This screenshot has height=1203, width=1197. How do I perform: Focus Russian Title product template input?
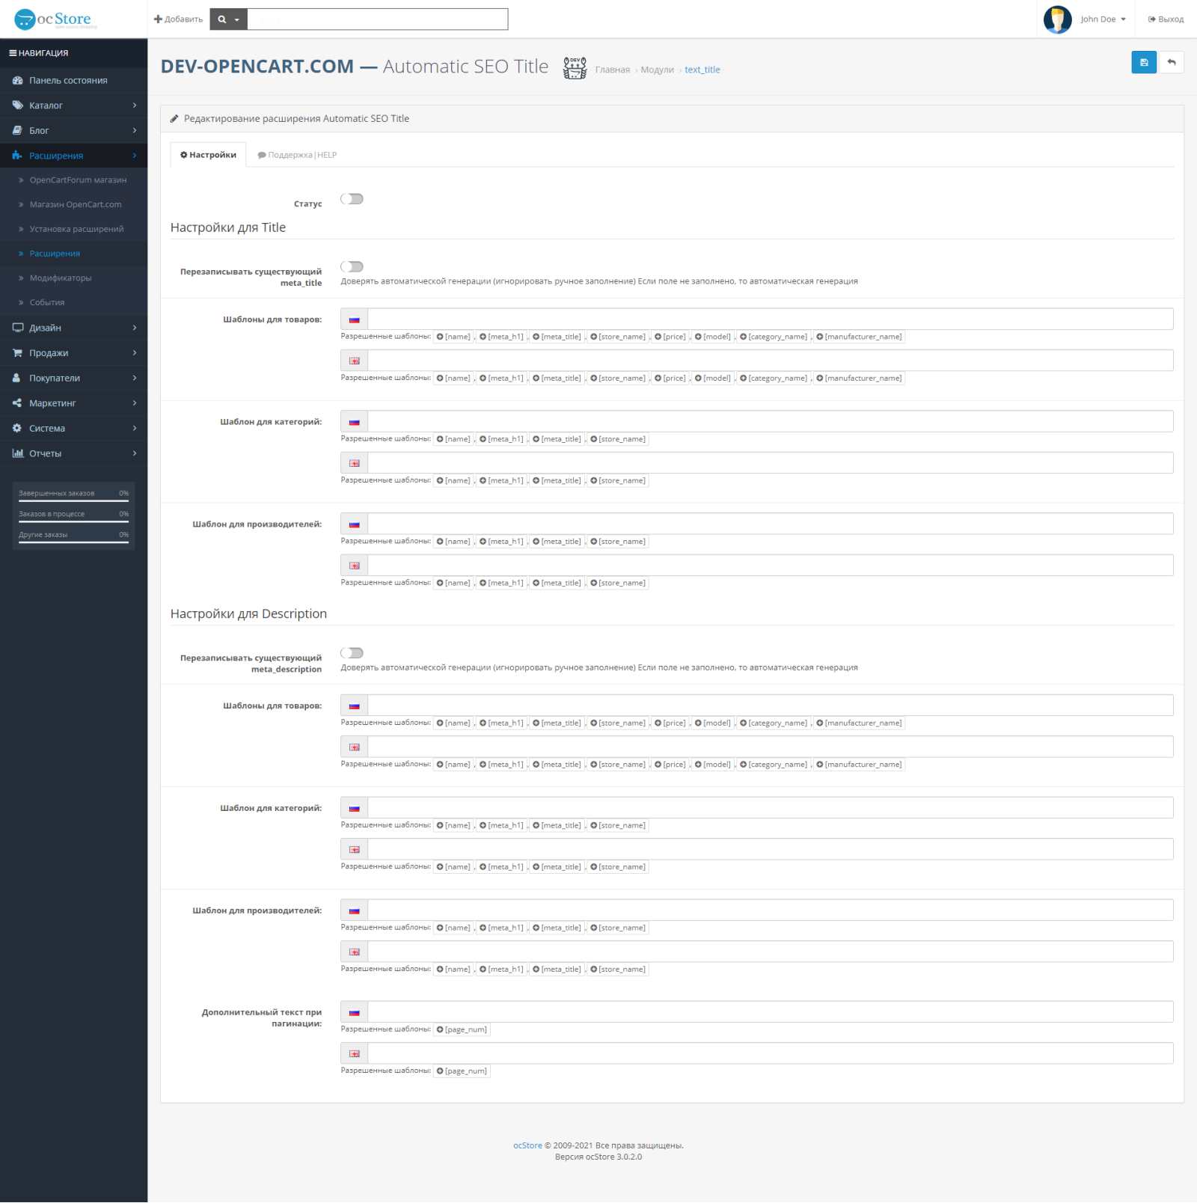click(x=770, y=319)
